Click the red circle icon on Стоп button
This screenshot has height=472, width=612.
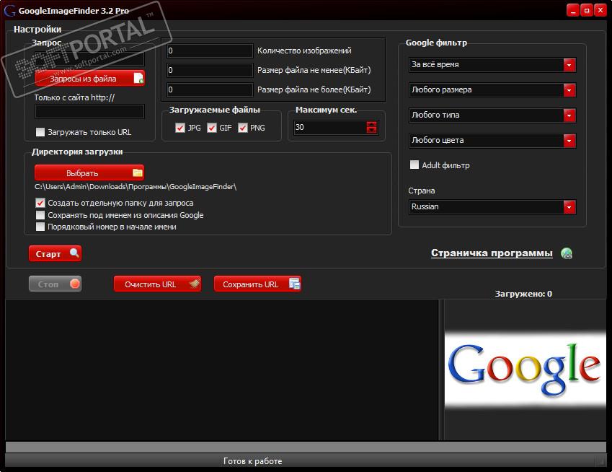[x=74, y=284]
